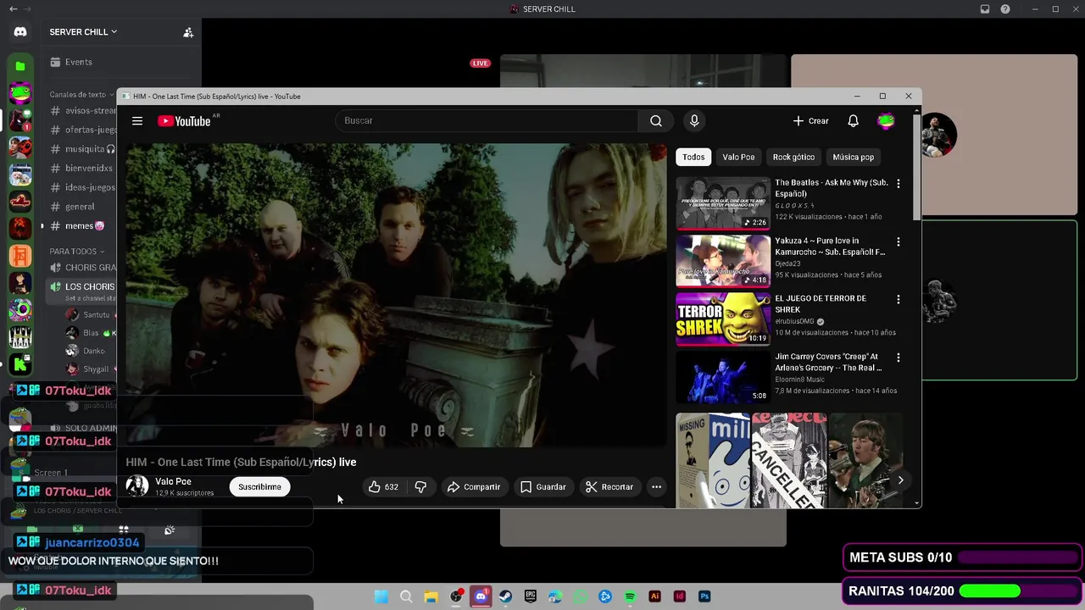Open the Windows Start button
The height and width of the screenshot is (610, 1085).
point(381,596)
